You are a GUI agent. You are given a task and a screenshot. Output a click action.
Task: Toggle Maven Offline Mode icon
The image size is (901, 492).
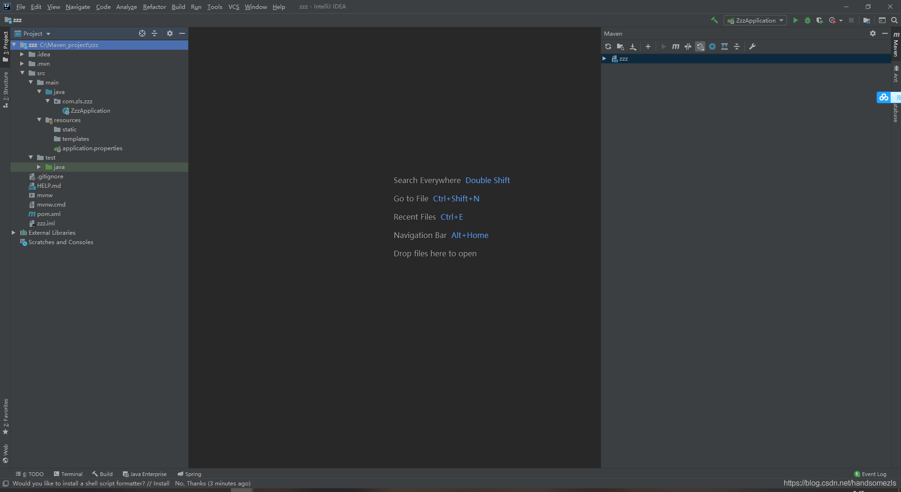688,46
